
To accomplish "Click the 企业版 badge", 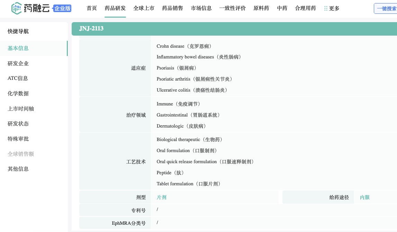I will click(x=62, y=9).
